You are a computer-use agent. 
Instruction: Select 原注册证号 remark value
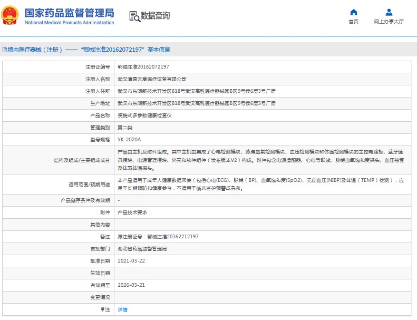[158, 237]
